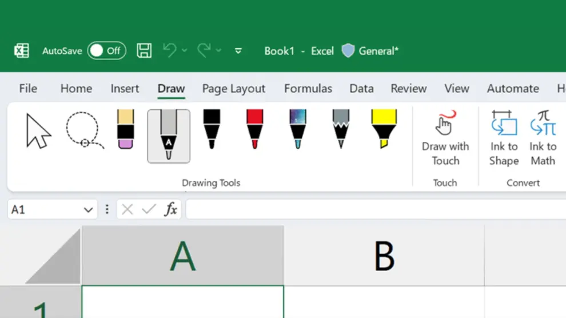Viewport: 566px width, 318px height.
Task: Switch to the Formulas tab
Action: (308, 89)
